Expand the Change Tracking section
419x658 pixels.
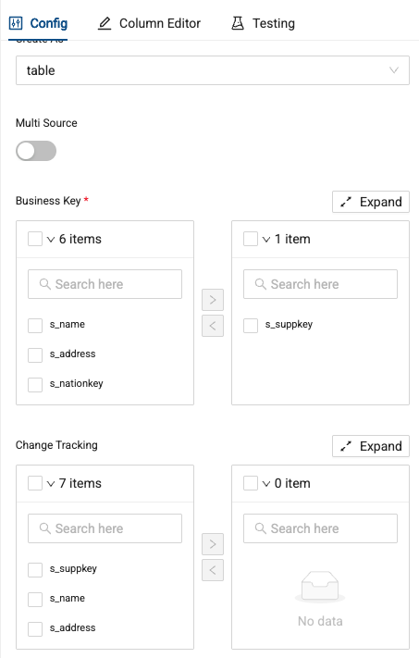click(x=371, y=446)
